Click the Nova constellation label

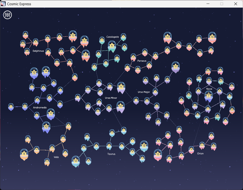pos(209,89)
